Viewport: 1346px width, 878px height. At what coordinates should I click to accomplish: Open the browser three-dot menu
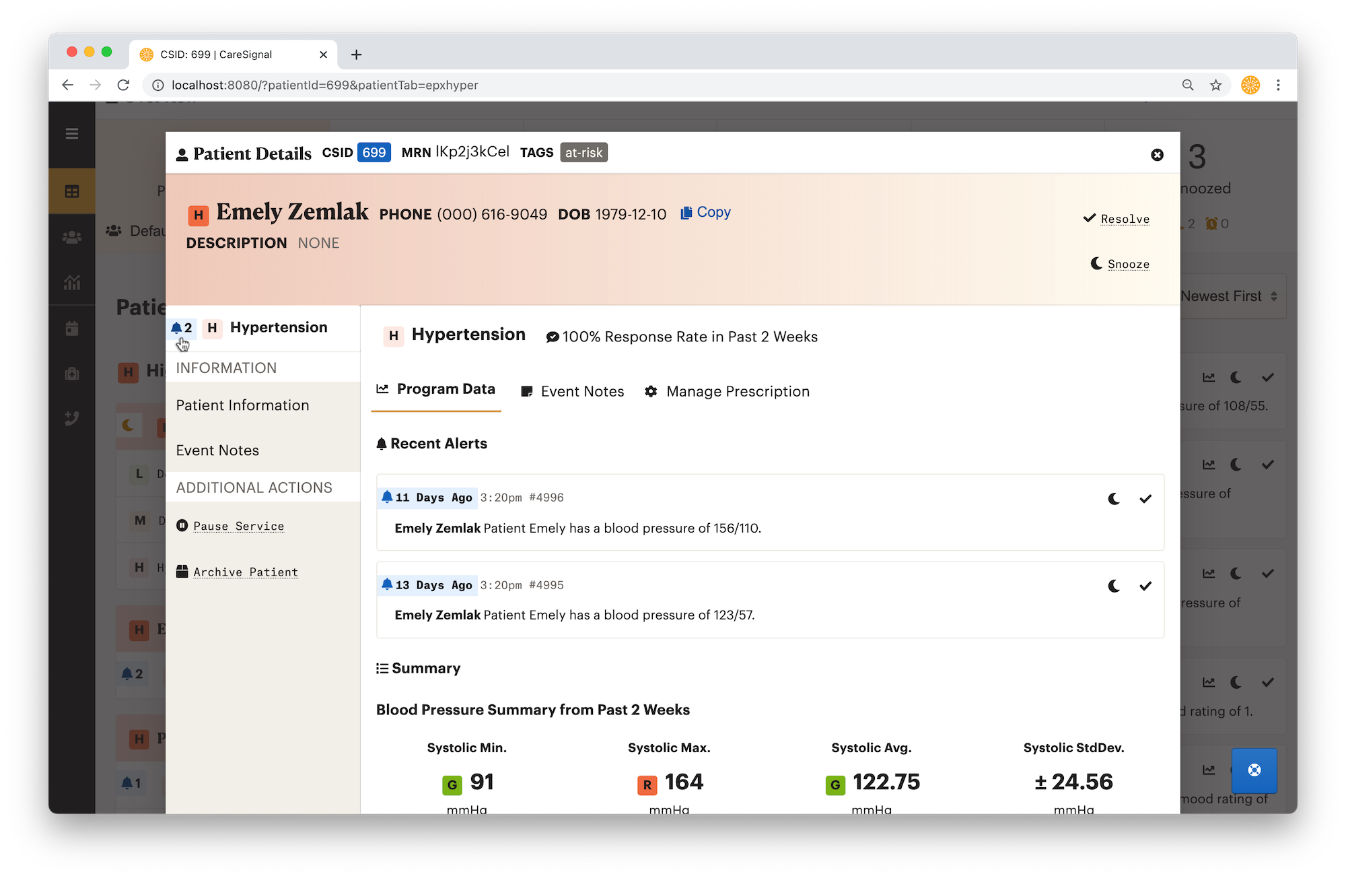coord(1278,85)
